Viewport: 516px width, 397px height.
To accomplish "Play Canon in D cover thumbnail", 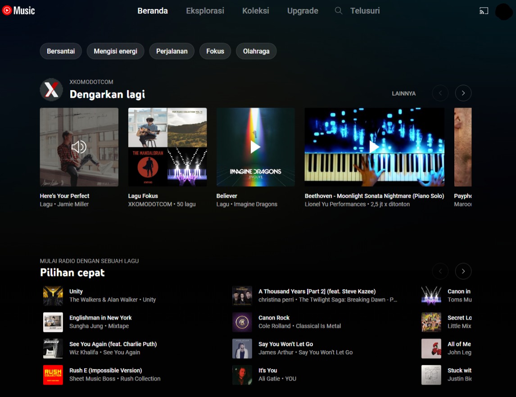I will coord(431,296).
